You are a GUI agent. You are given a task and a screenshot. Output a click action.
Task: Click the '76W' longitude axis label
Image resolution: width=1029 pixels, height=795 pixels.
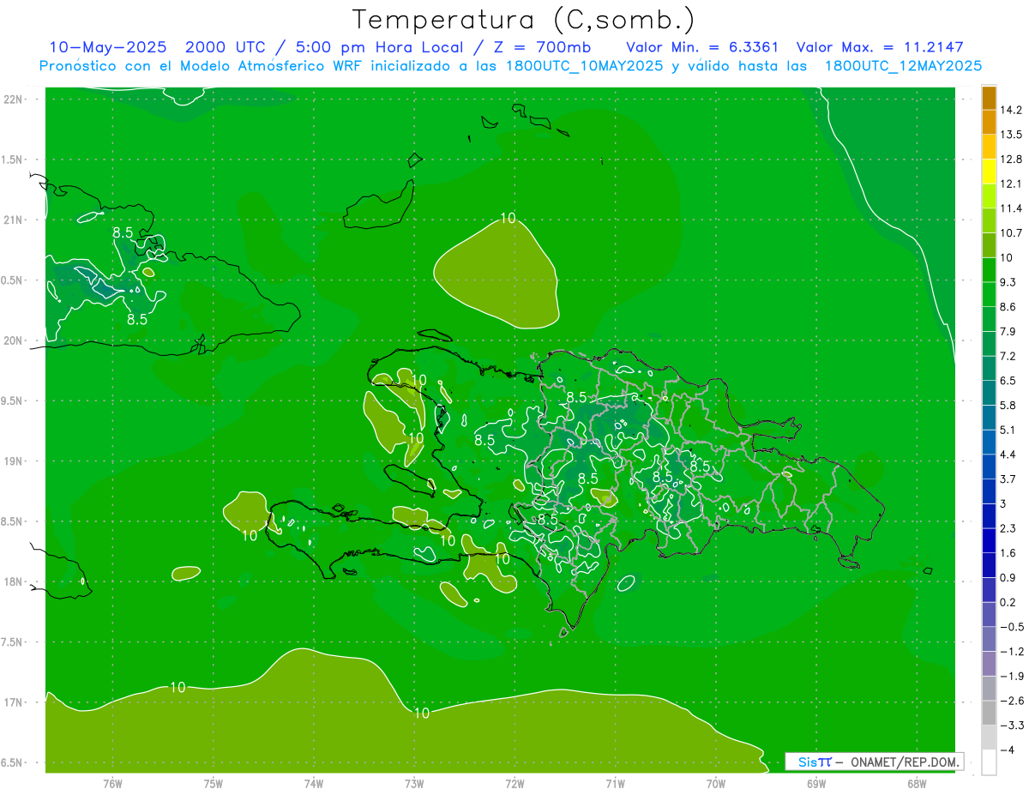click(112, 784)
